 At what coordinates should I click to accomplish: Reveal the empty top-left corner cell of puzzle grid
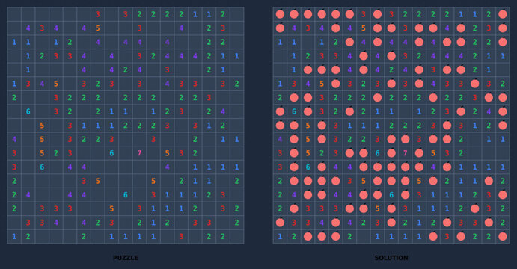pyautogui.click(x=14, y=14)
